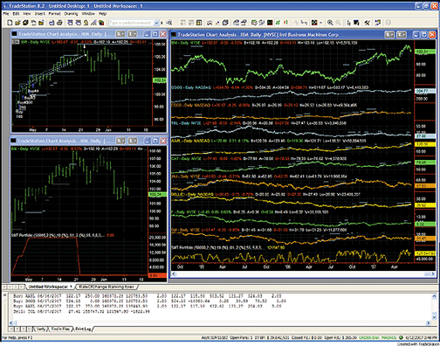The height and width of the screenshot is (346, 440).
Task: Open the S dropdown on bottom-left chart
Action: pos(120,141)
